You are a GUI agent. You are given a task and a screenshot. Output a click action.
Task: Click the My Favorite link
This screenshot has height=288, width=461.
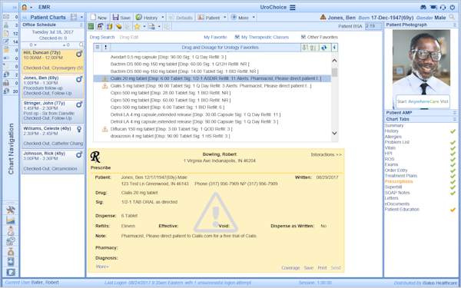(x=215, y=38)
